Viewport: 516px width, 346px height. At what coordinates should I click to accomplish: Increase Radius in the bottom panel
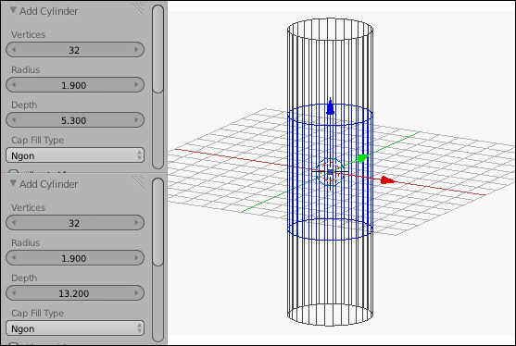click(136, 257)
